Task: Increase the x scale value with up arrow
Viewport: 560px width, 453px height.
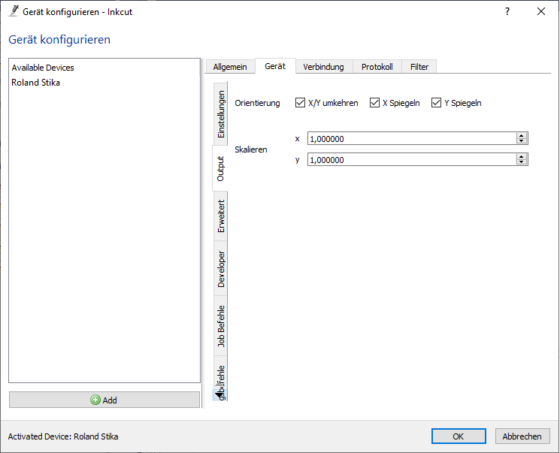Action: coord(521,136)
